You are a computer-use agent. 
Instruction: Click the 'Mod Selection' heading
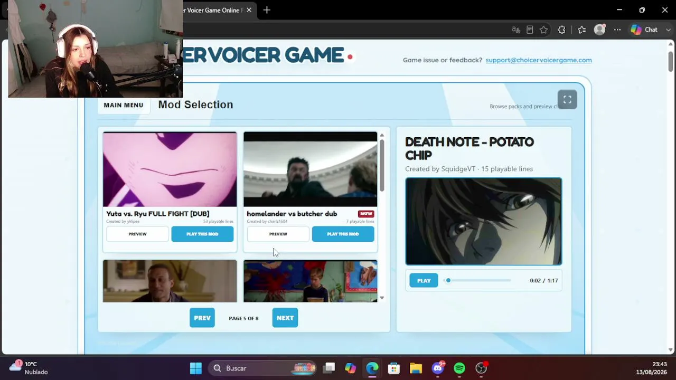pyautogui.click(x=196, y=104)
